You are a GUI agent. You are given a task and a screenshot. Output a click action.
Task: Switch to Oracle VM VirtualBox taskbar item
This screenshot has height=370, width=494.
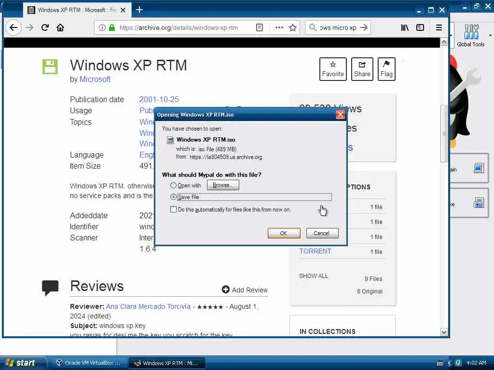pos(88,363)
